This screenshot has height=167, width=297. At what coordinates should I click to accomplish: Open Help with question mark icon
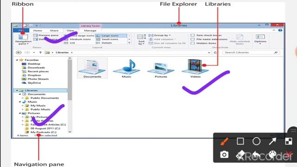click(280, 30)
